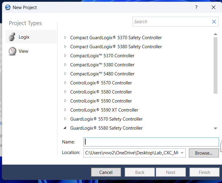222x183 pixels.
Task: Expand CompactLogix 5380 Controller node
Action: [x=65, y=65]
